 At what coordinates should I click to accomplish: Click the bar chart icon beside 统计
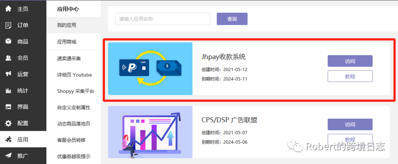pyautogui.click(x=8, y=90)
